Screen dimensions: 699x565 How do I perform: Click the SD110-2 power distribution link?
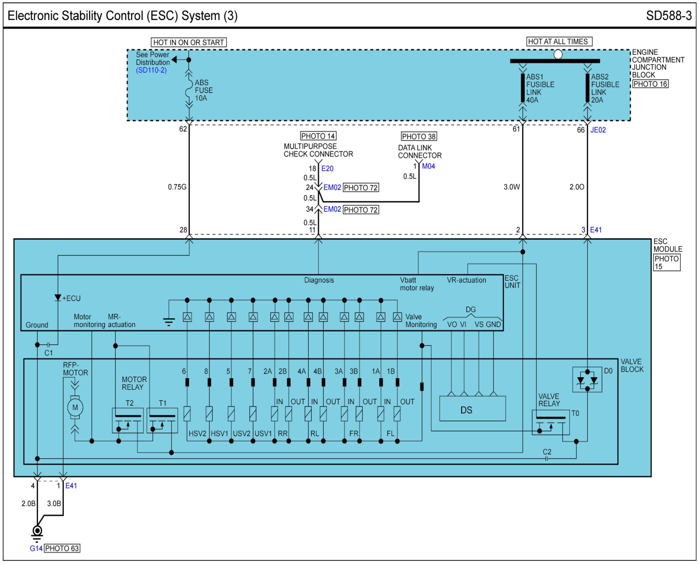tap(151, 70)
